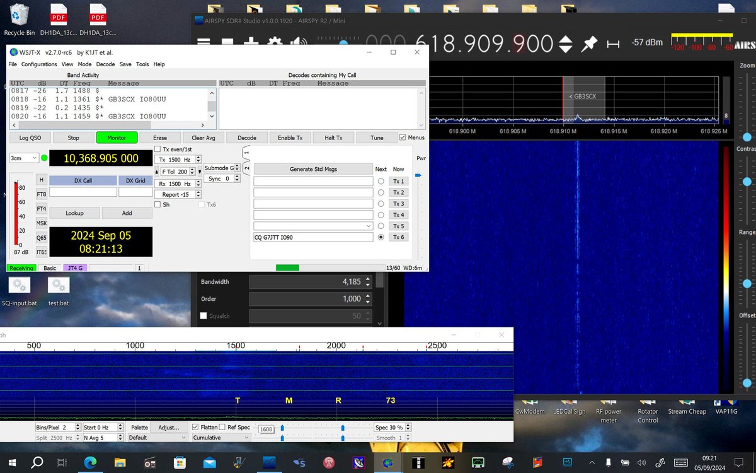
Task: Enable the SDR# Squelch checkbox
Action: point(203,315)
